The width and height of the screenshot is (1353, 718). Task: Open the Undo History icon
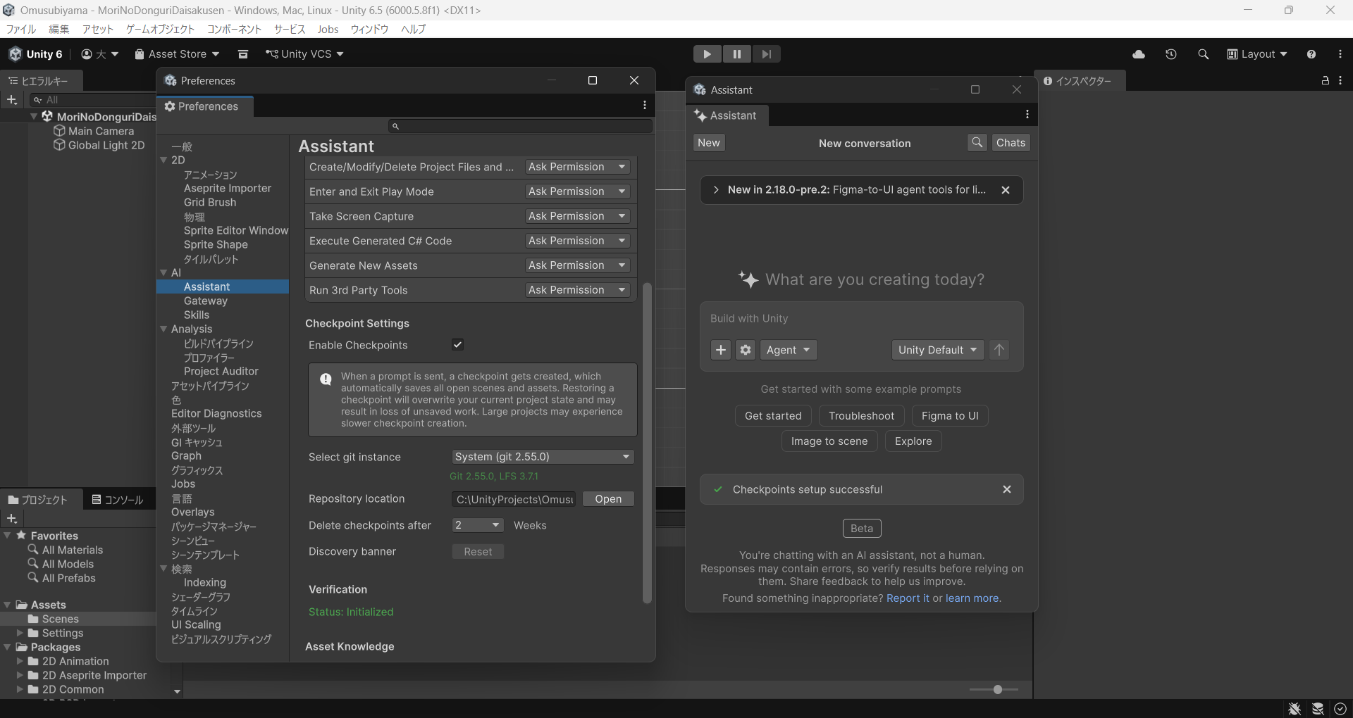[x=1171, y=54]
